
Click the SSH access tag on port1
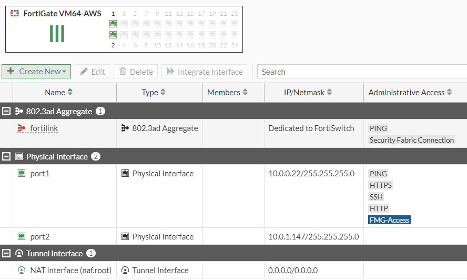[x=376, y=197]
